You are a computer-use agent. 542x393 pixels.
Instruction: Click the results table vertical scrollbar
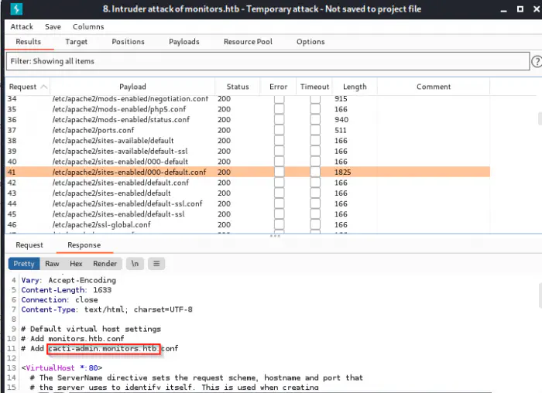(539, 120)
